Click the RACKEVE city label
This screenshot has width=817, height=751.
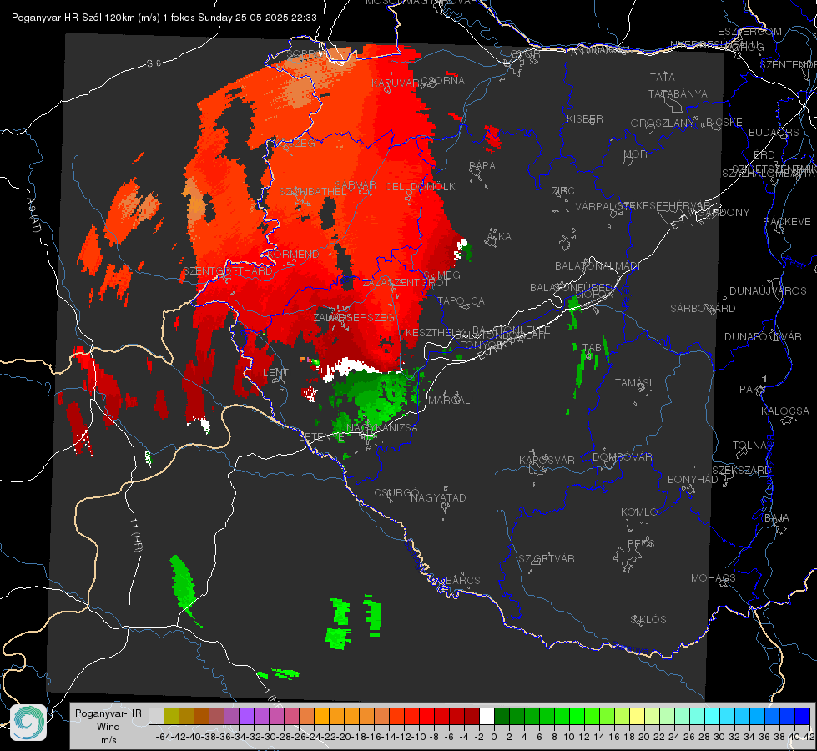click(x=787, y=222)
